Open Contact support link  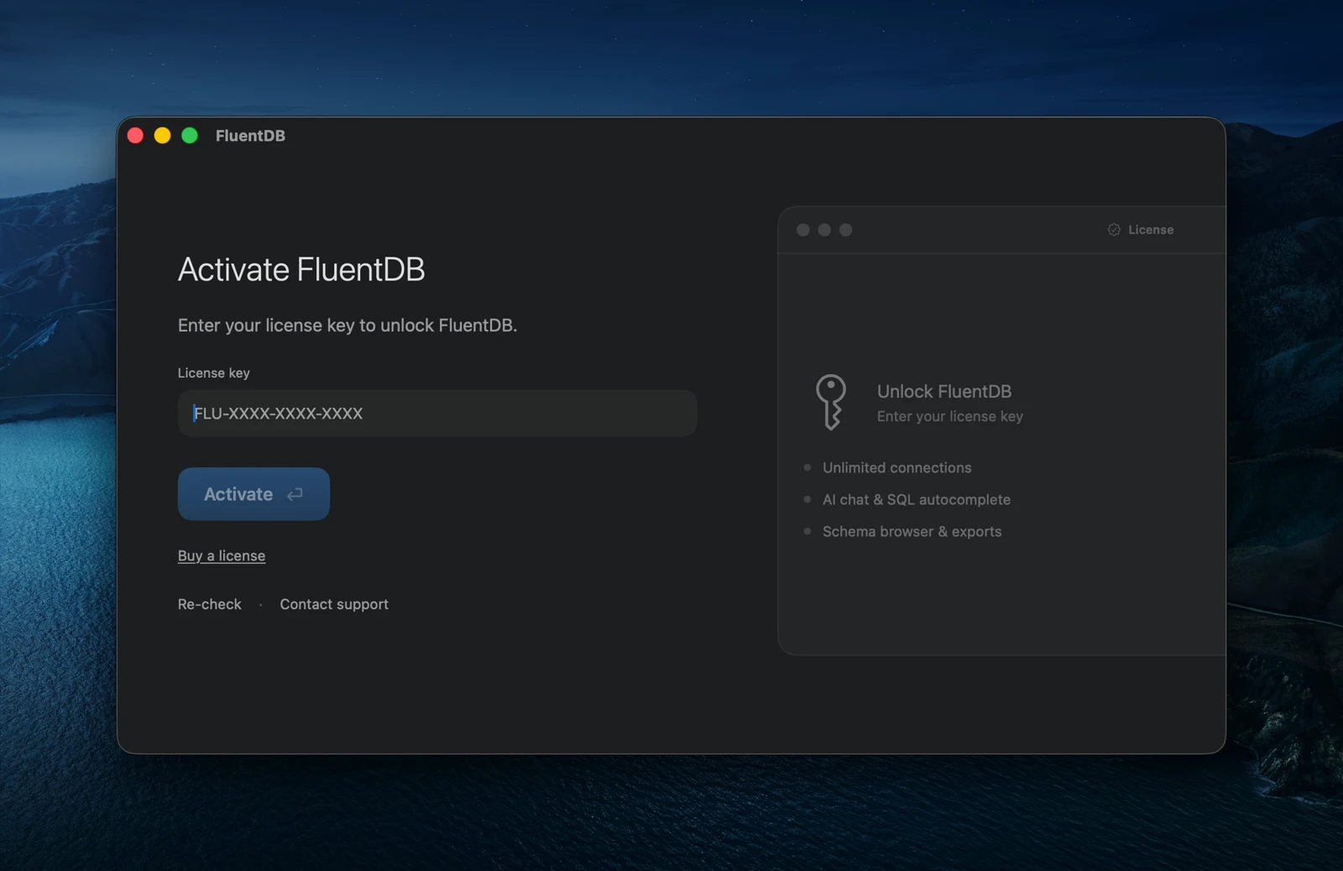pos(334,604)
